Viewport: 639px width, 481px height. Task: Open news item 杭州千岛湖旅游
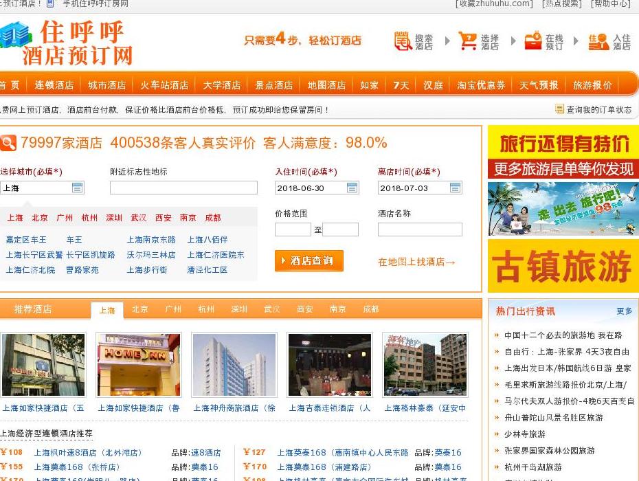[x=533, y=467]
